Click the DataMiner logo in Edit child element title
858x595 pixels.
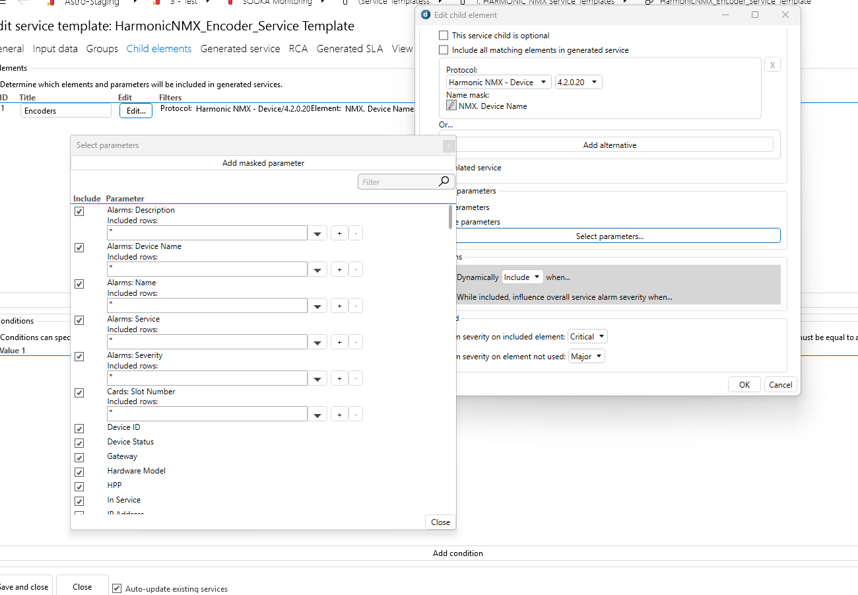426,15
